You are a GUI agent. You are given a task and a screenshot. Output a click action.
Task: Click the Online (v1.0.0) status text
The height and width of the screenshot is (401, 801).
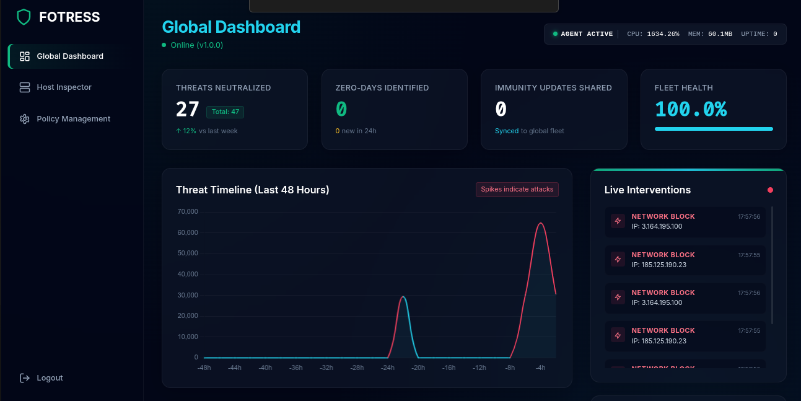click(197, 45)
